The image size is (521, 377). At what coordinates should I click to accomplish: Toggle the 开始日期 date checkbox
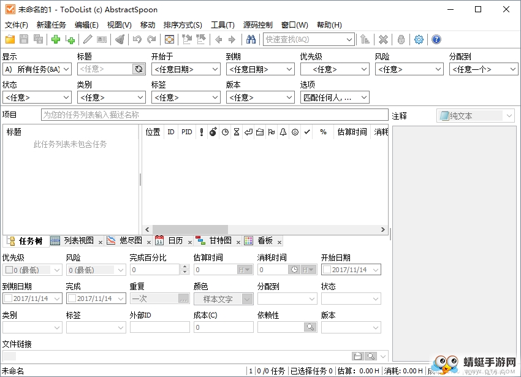coord(327,270)
